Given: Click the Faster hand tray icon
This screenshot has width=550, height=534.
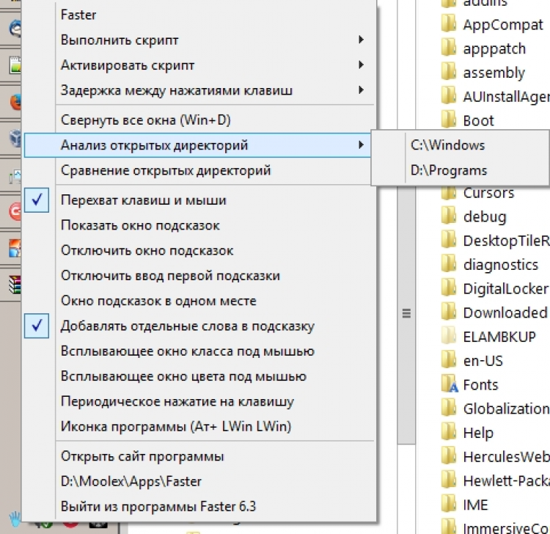Looking at the screenshot, I should coord(15,519).
